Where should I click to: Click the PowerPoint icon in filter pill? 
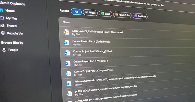coord(116,14)
